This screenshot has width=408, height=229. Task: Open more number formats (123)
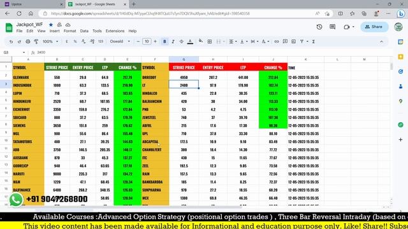[x=101, y=41]
